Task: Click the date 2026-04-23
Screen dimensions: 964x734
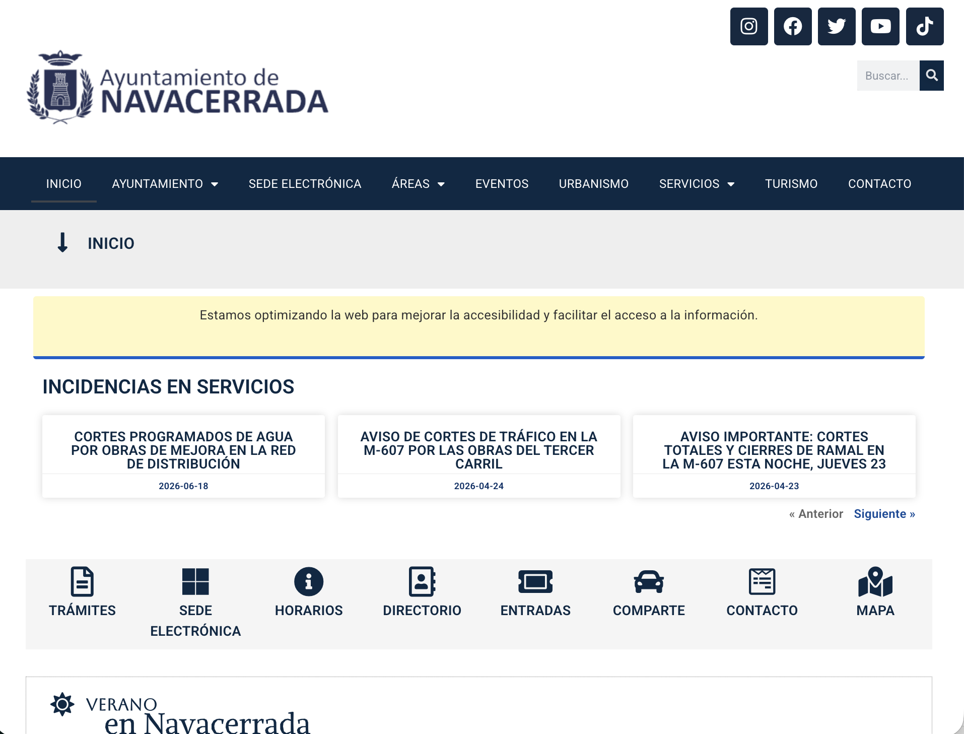Action: click(774, 486)
